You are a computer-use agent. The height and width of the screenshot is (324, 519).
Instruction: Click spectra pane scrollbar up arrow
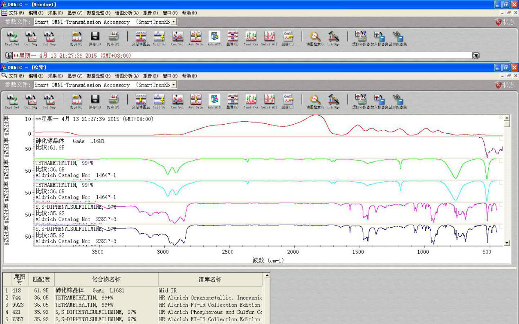507,118
